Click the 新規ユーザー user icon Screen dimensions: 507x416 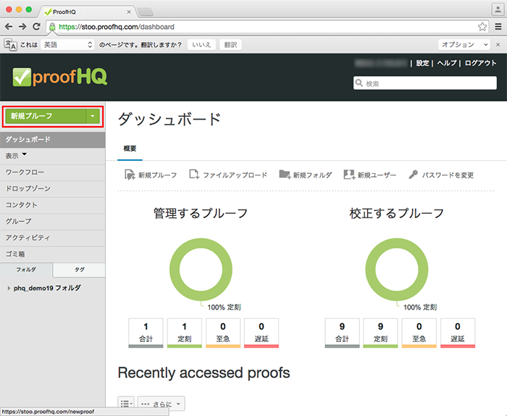click(349, 175)
